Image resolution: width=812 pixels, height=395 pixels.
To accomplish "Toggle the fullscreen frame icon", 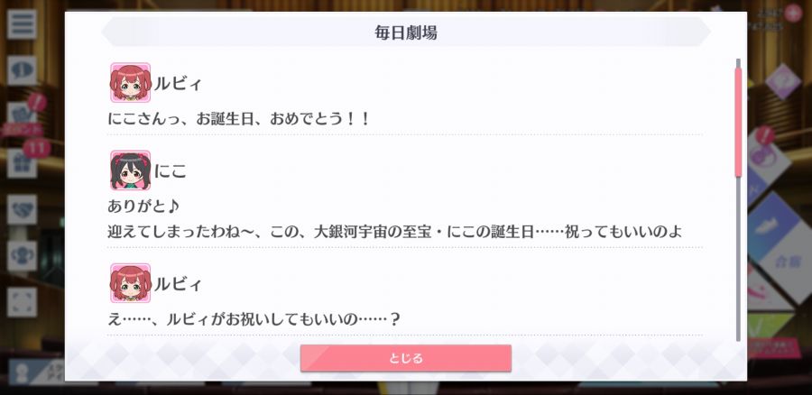I will (x=22, y=302).
